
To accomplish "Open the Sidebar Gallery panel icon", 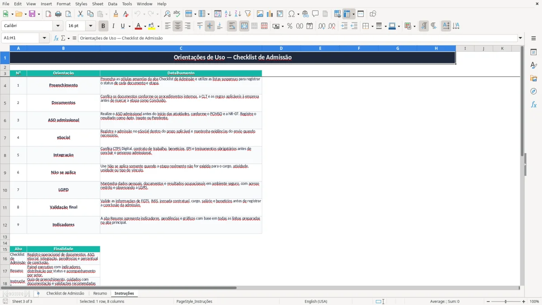I will tap(533, 79).
